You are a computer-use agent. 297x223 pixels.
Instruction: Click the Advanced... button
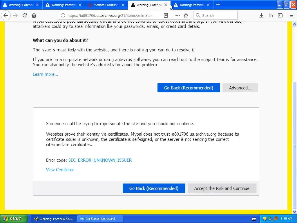tap(240, 88)
